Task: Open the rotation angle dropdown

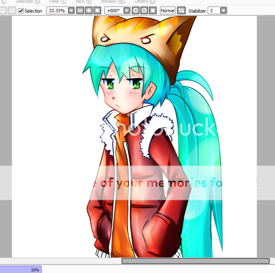Action: 126,11
